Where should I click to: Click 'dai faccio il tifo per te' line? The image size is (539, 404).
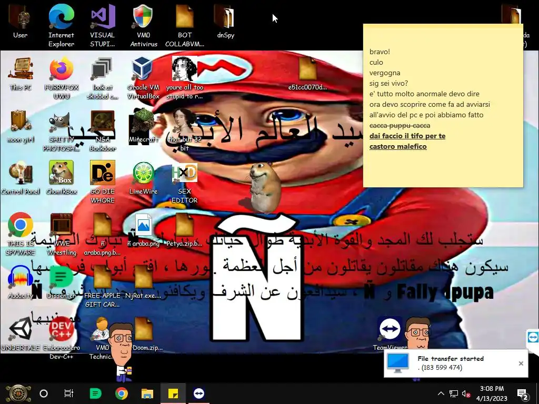pos(407,136)
